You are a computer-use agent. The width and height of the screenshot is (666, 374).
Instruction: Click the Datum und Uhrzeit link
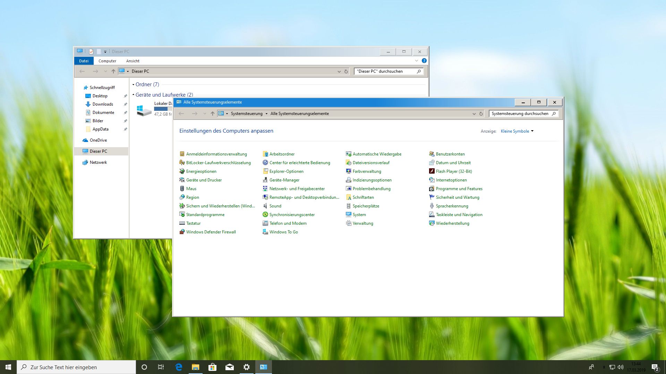(x=453, y=163)
